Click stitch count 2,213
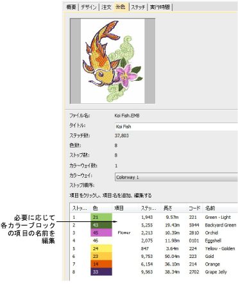This screenshot has height=290, width=238. point(147,233)
